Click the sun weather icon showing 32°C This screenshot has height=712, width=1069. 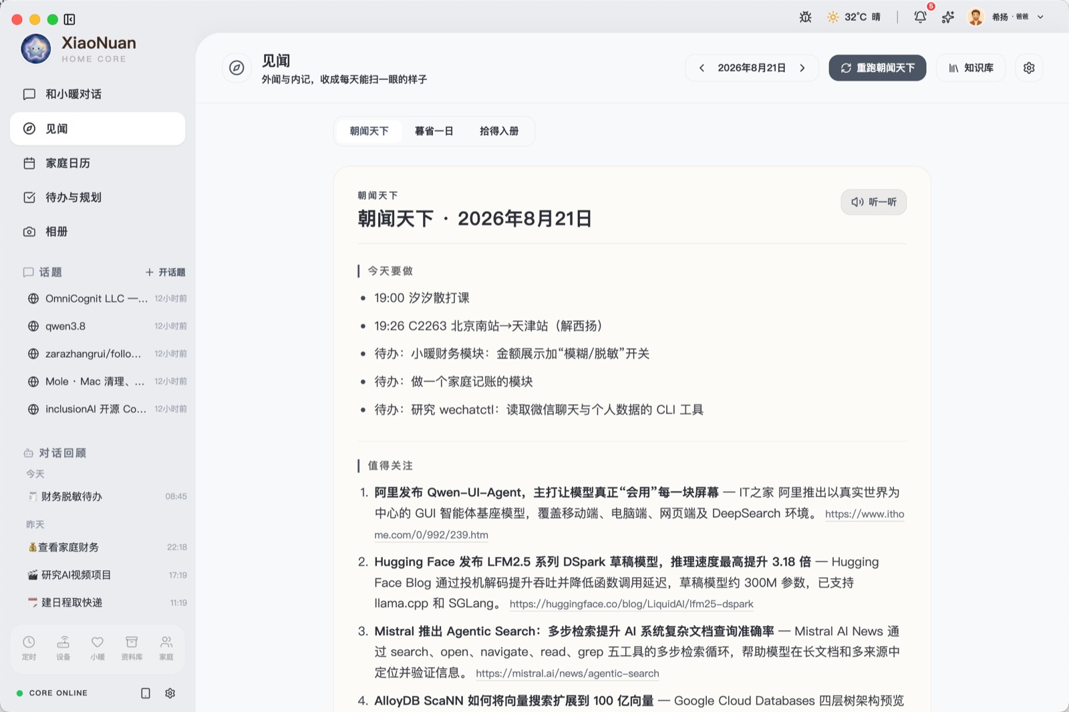pyautogui.click(x=832, y=17)
